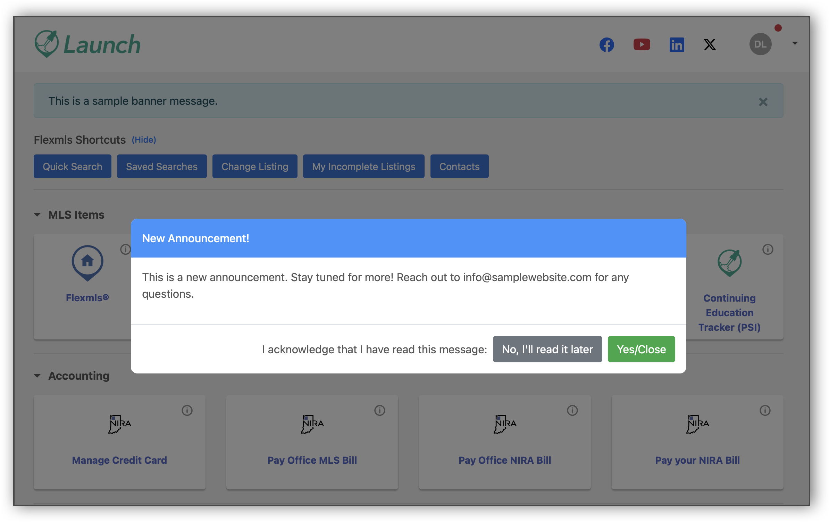Click the DL avatar circle
The image size is (829, 522).
(761, 44)
